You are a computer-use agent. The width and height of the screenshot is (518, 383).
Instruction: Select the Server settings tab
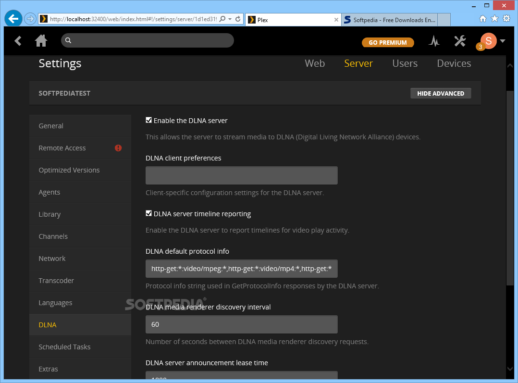point(358,63)
